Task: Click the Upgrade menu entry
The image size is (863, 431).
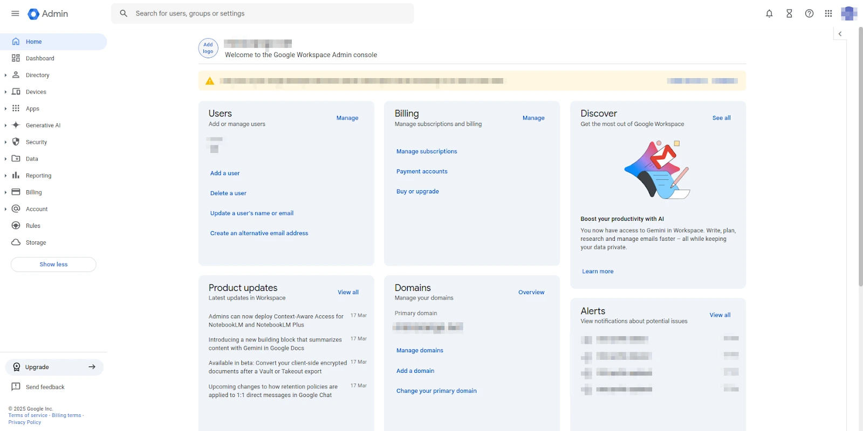Action: [54, 367]
